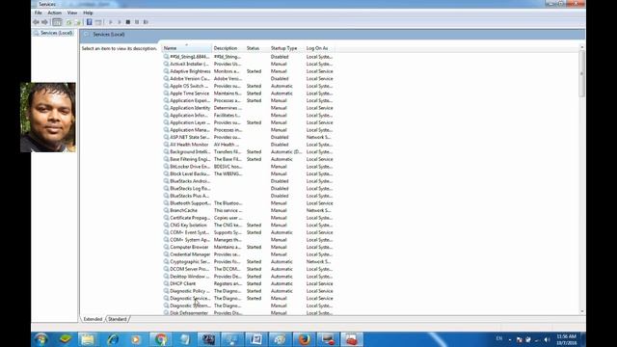The image size is (617, 347).
Task: Sort by the Name column header
Action: [x=187, y=48]
